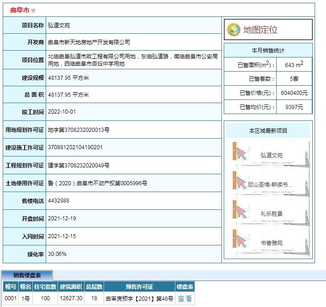Click the 本月销售统计 heading
This screenshot has height=307, width=326.
[x=268, y=51]
